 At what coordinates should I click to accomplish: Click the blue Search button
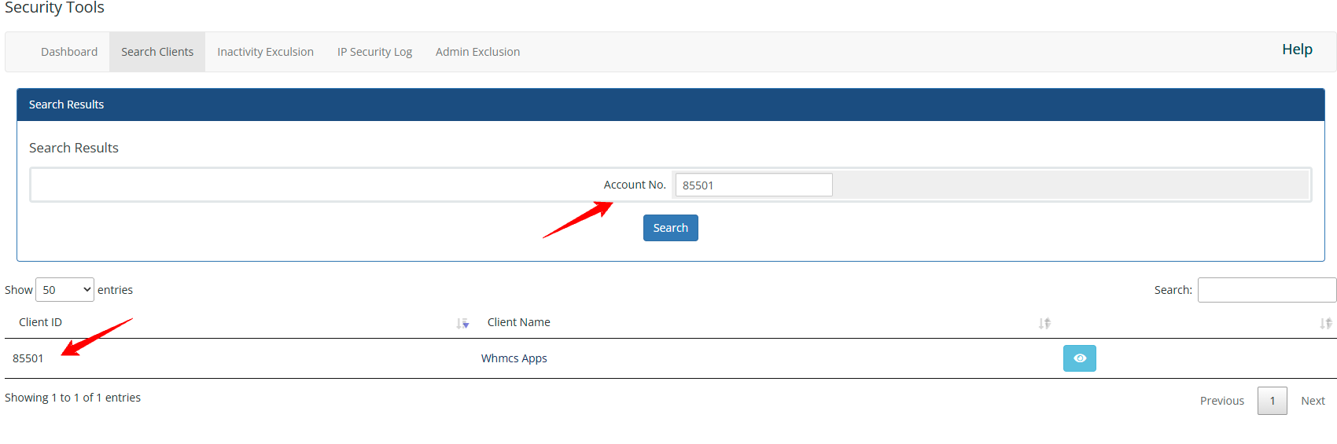tap(670, 228)
